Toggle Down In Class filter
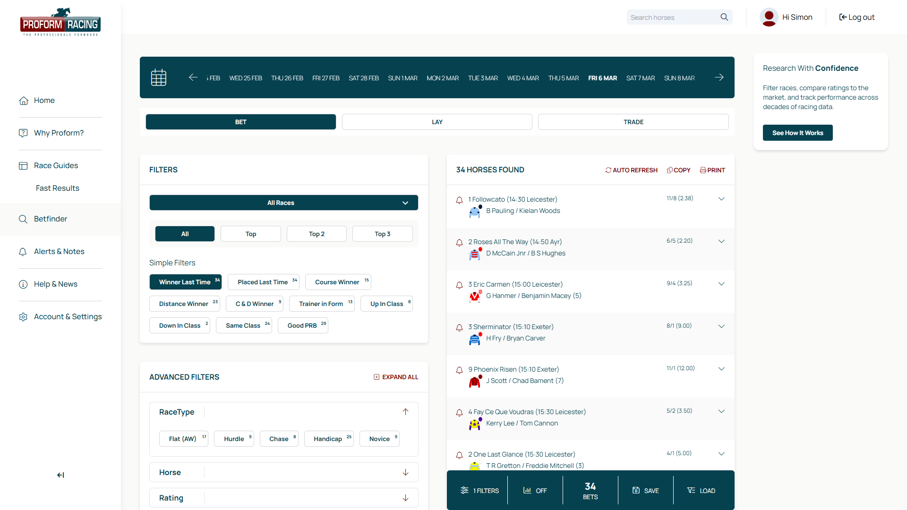The image size is (907, 510). click(180, 325)
